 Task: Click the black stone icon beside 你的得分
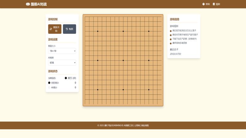coord(49,83)
